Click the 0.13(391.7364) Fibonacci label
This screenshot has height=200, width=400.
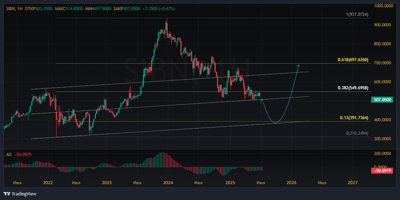tap(354, 118)
